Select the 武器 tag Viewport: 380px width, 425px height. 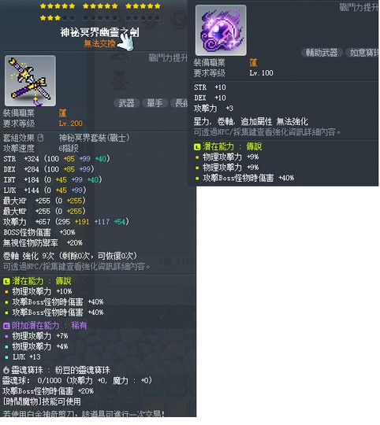[x=126, y=103]
